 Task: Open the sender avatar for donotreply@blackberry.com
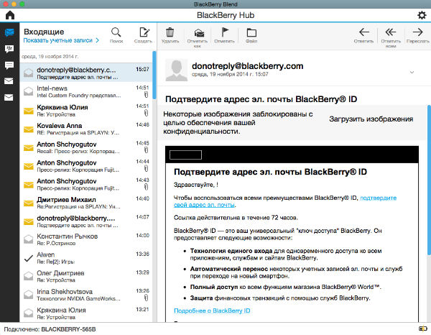pos(177,70)
